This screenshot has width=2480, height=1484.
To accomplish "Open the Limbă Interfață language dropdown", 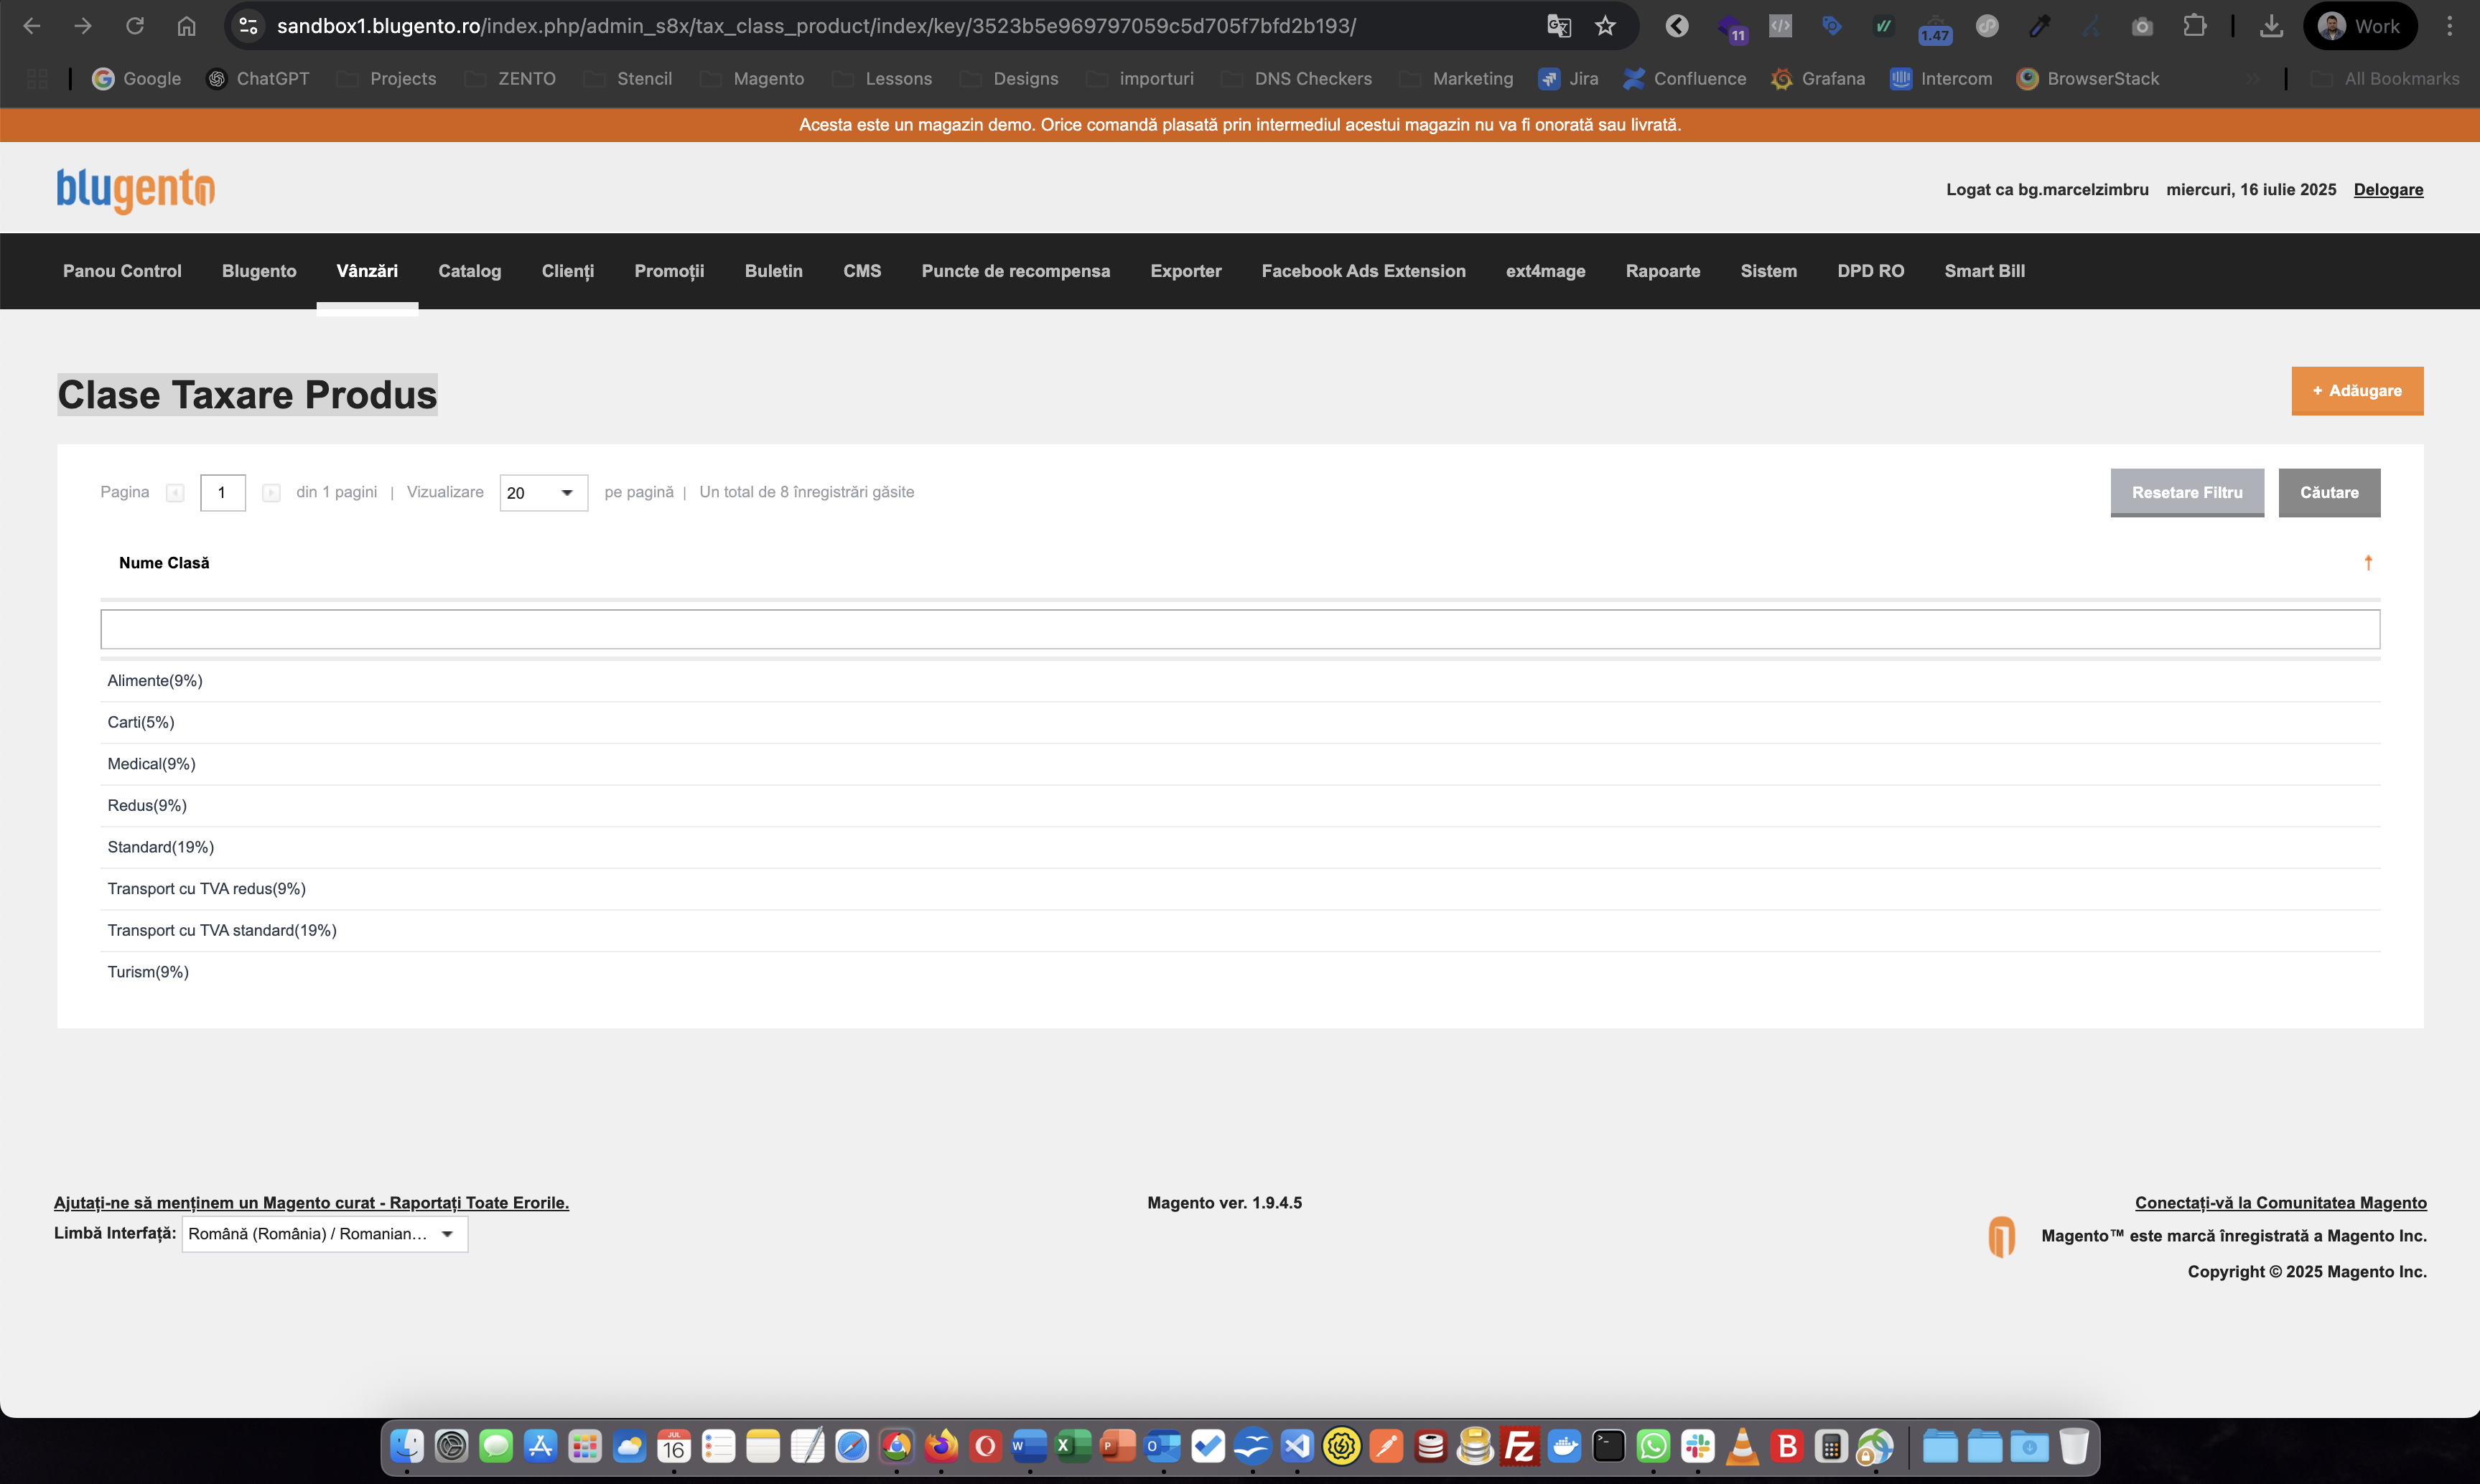I will pyautogui.click(x=324, y=1234).
